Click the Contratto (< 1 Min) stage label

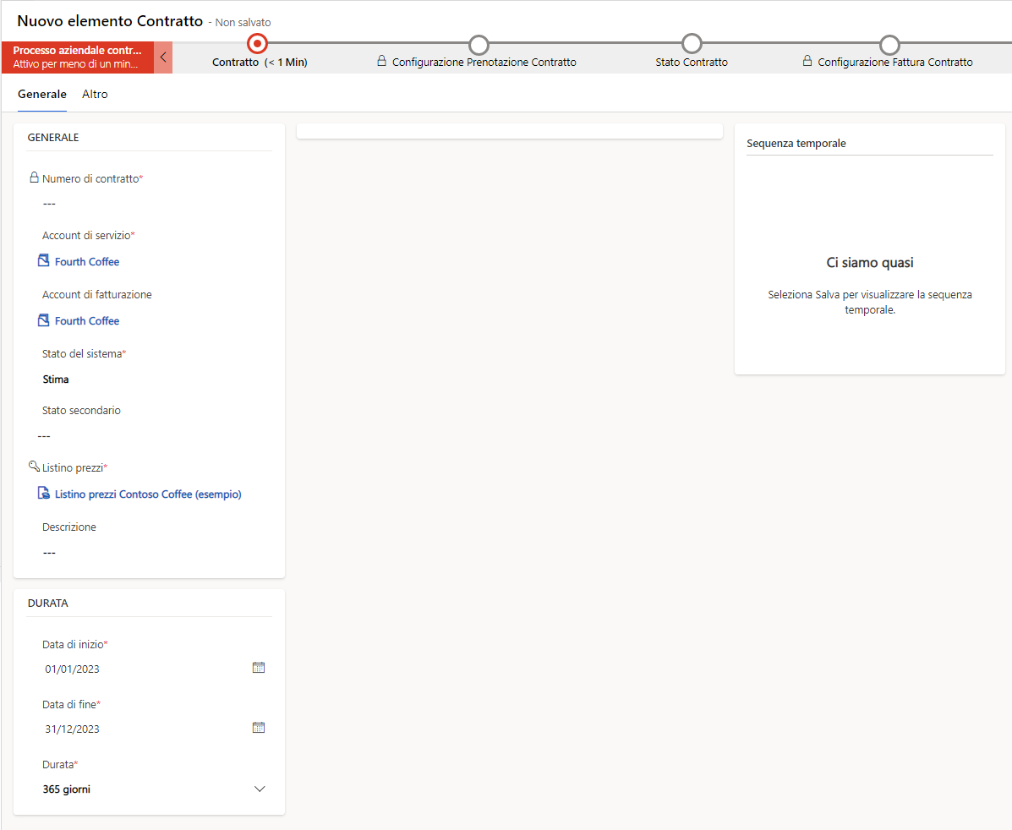point(260,63)
